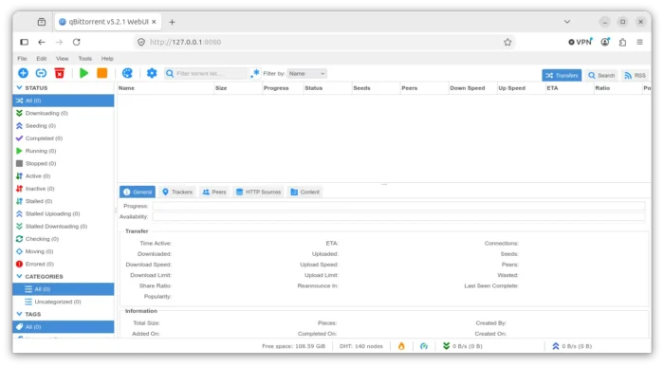Image resolution: width=664 pixels, height=367 pixels.
Task: Select the status filter All (0)
Action: click(64, 101)
